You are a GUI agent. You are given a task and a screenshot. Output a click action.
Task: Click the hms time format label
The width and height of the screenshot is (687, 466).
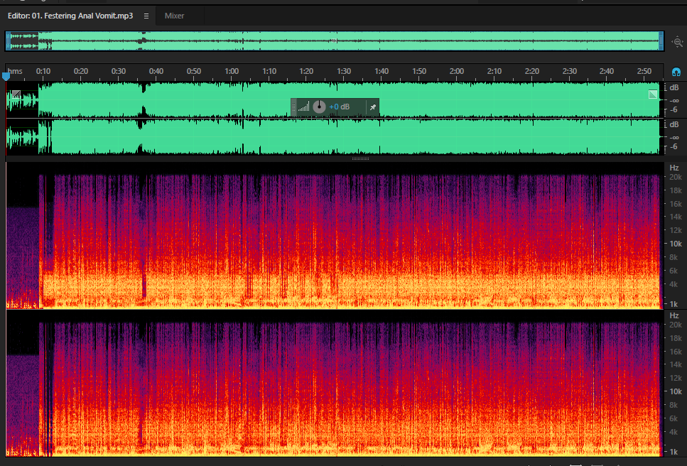[15, 71]
